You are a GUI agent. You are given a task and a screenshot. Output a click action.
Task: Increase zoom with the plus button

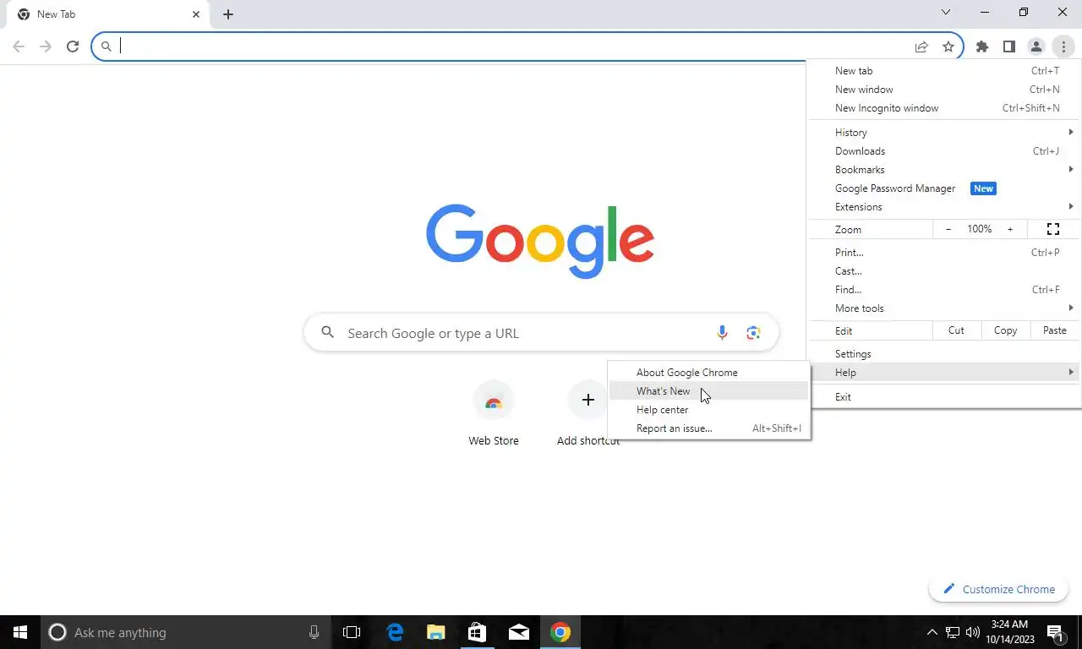[1010, 230]
